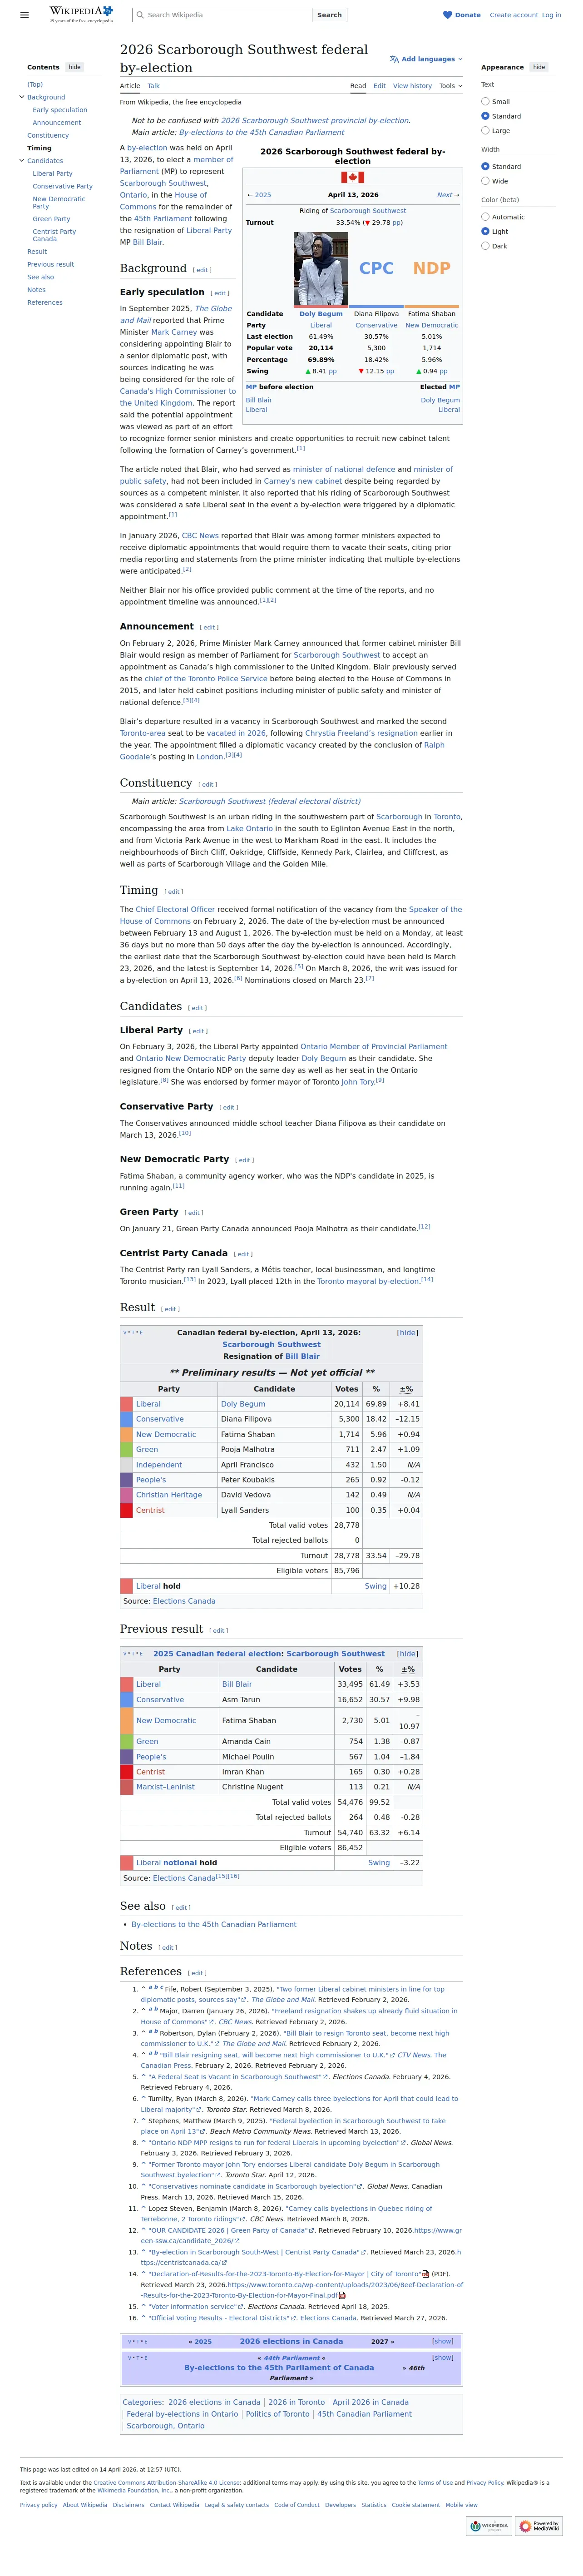
Task: Jump to 'Previous result' in Contents sidebar
Action: 50,264
